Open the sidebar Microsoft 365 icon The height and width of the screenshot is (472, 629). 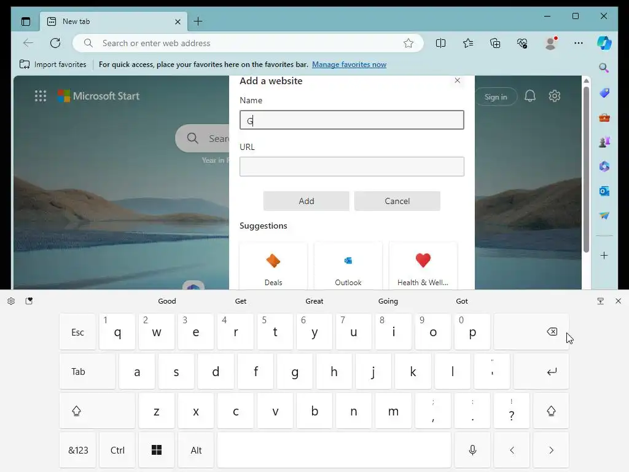pos(604,166)
